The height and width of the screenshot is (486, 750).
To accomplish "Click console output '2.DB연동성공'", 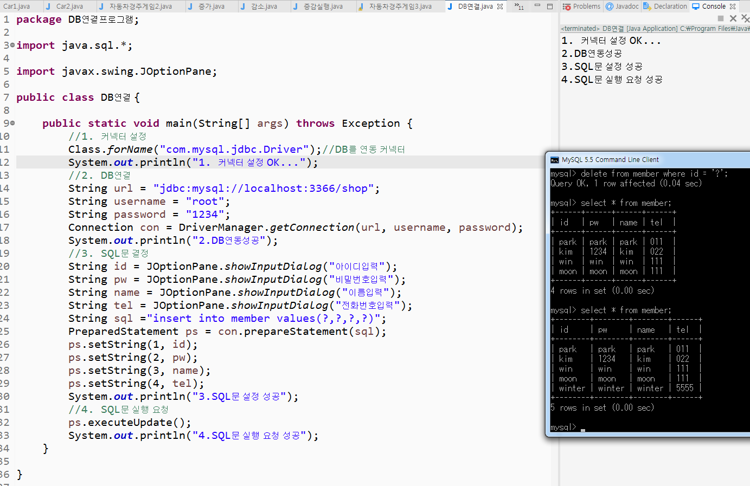I will pos(592,54).
